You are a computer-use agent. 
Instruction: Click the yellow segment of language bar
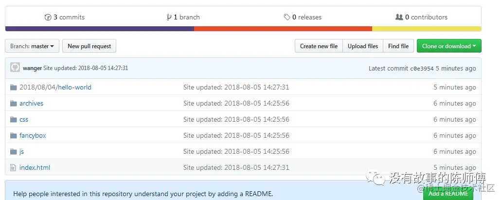[x=427, y=29]
